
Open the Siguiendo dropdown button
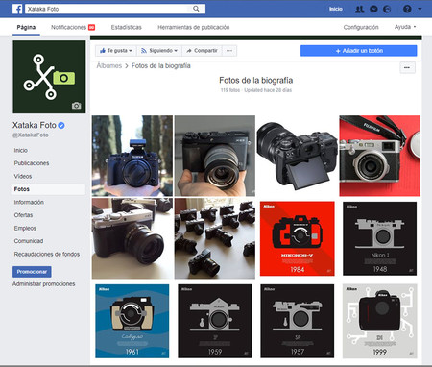159,51
